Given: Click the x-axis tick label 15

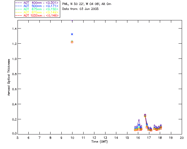Looking at the screenshot, I should [127, 138].
